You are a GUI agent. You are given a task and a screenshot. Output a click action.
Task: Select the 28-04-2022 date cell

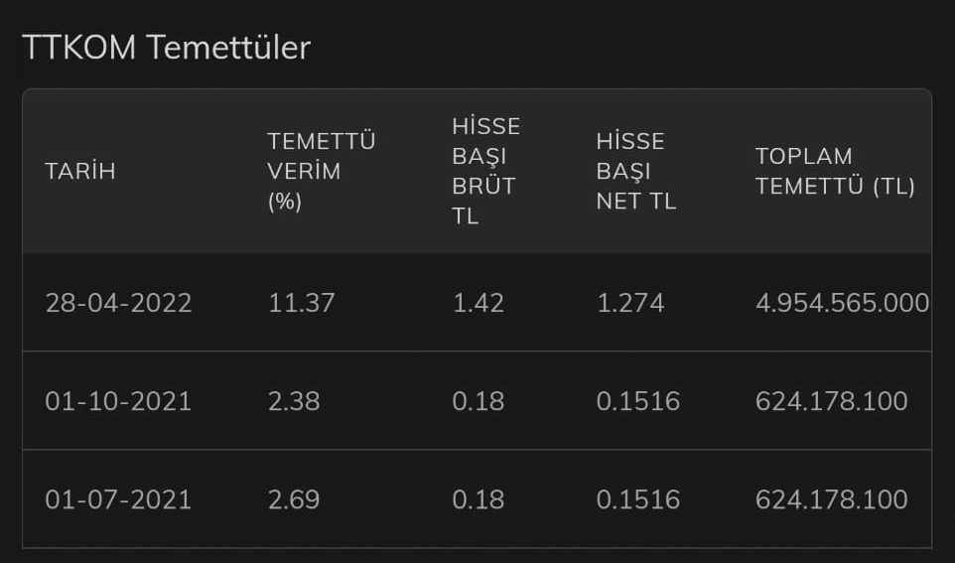119,303
